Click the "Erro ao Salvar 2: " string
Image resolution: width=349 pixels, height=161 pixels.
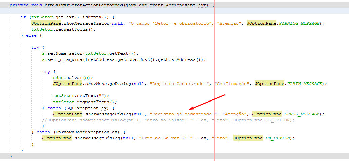tap(167, 138)
